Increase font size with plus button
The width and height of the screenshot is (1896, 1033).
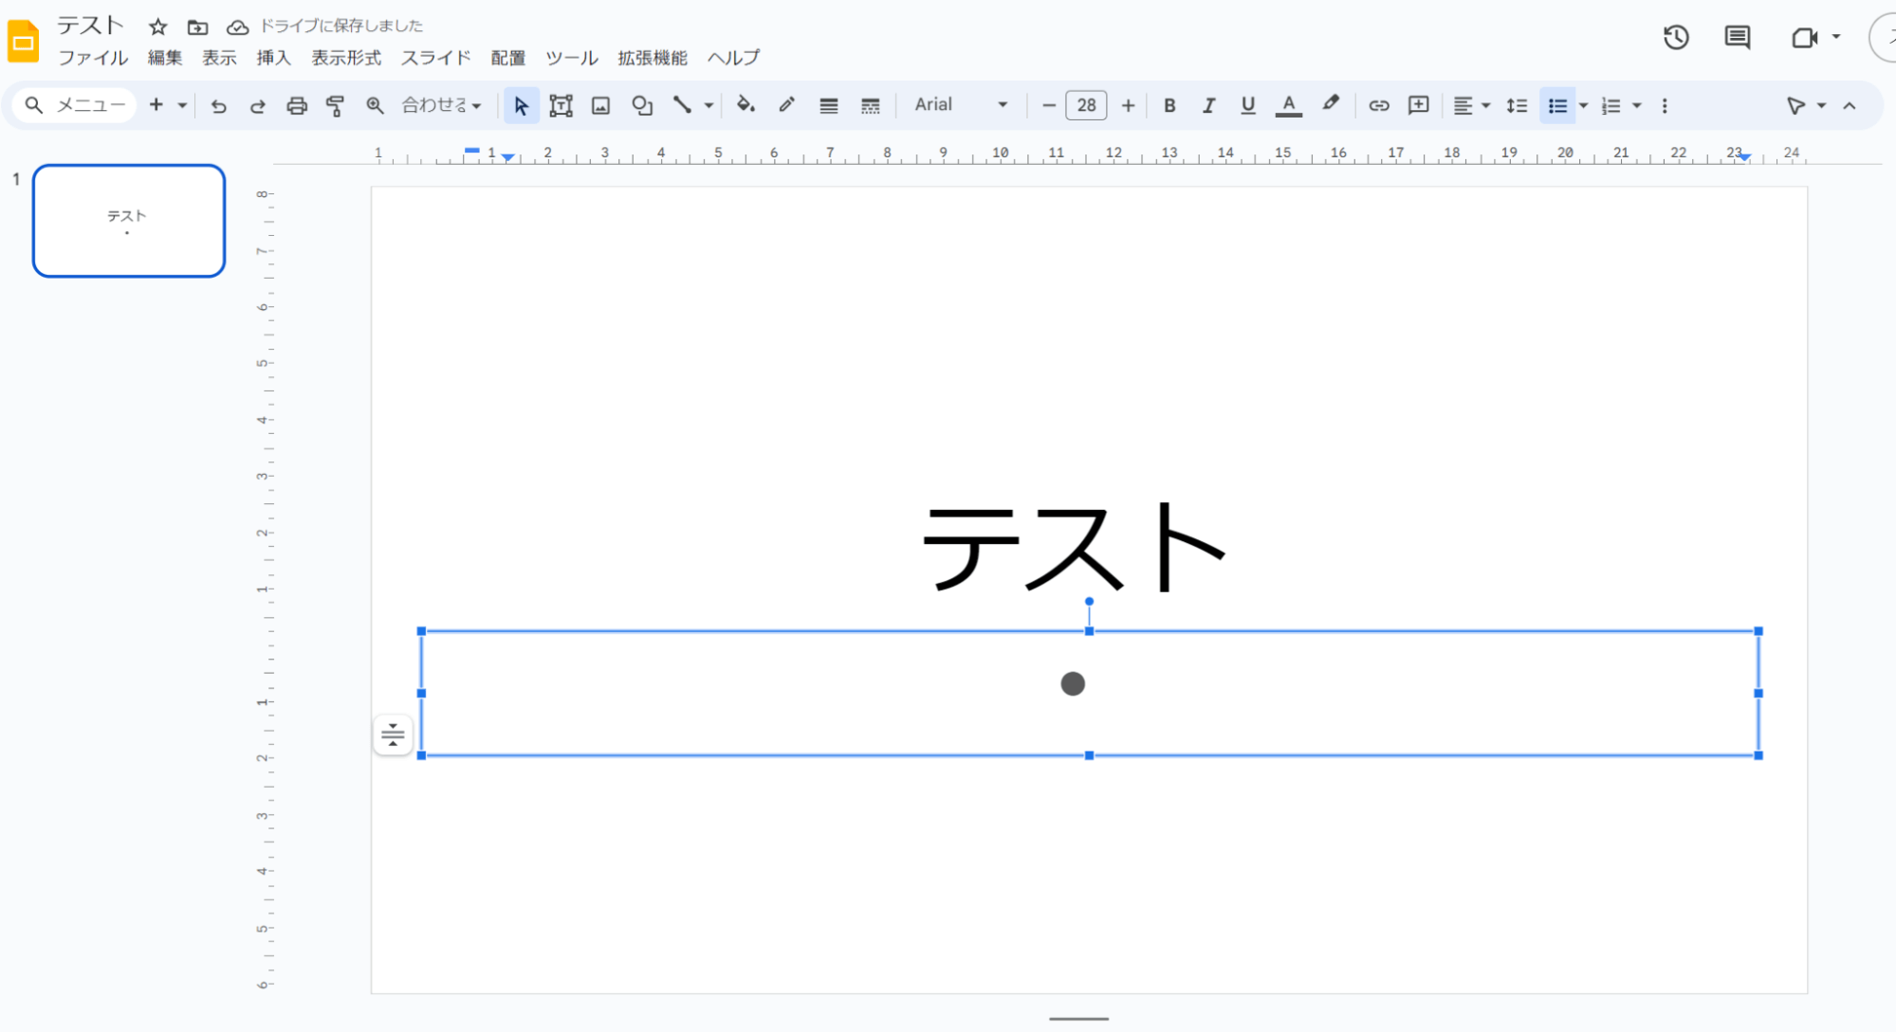(x=1128, y=105)
